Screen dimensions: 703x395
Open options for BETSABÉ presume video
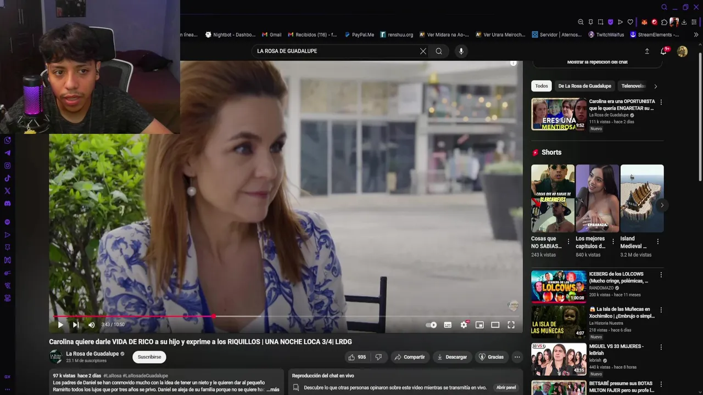661,383
